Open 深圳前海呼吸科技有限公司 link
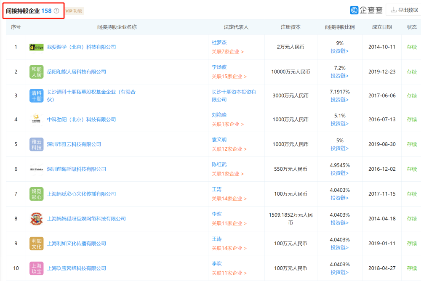The image size is (421, 281). pyautogui.click(x=77, y=169)
